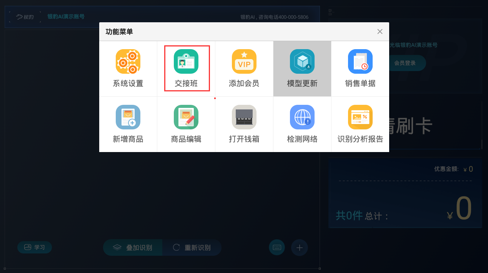Click the round plus button
This screenshot has height=273, width=488.
point(300,248)
